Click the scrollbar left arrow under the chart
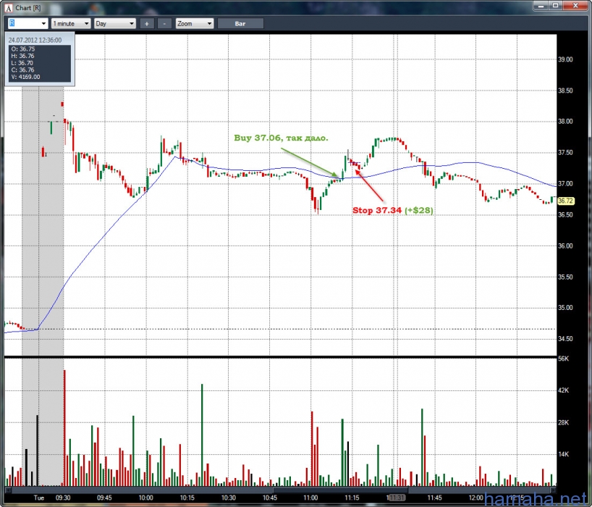This screenshot has height=507, width=592. [x=8, y=489]
